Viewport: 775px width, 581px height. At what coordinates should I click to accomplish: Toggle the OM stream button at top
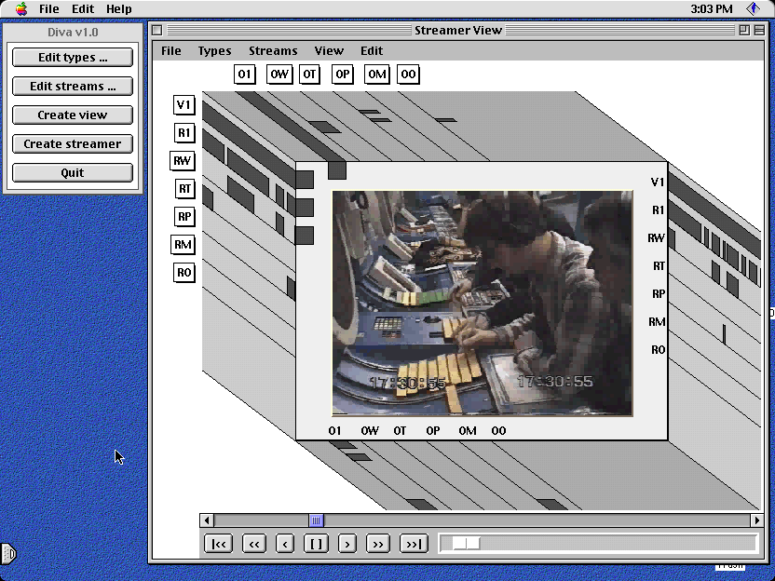pyautogui.click(x=376, y=74)
